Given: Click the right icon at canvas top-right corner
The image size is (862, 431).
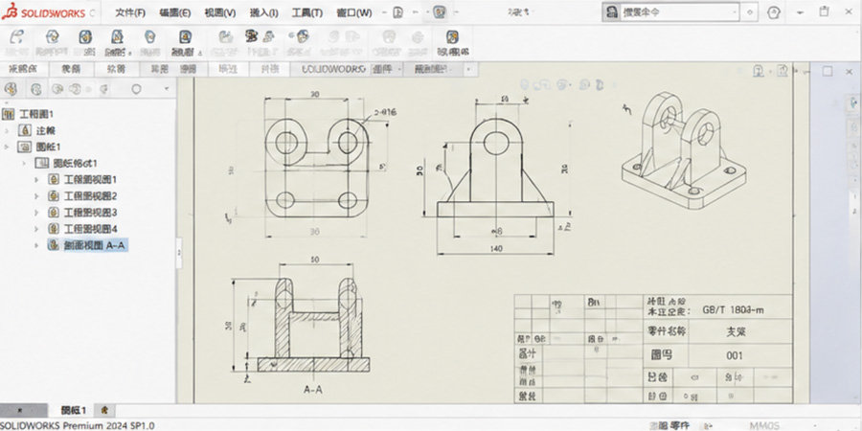Looking at the screenshot, I should [783, 71].
